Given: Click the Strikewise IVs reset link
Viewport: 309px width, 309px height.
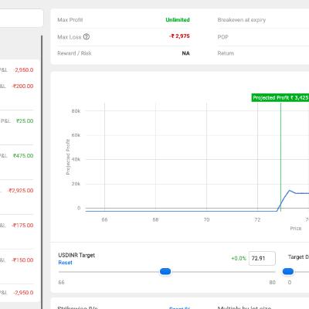Looking at the screenshot, I should (x=179, y=307).
